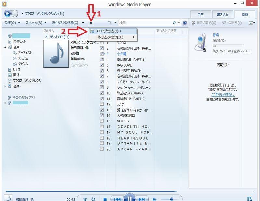Mute the volume speaker icon
The image size is (260, 201).
[155, 199]
